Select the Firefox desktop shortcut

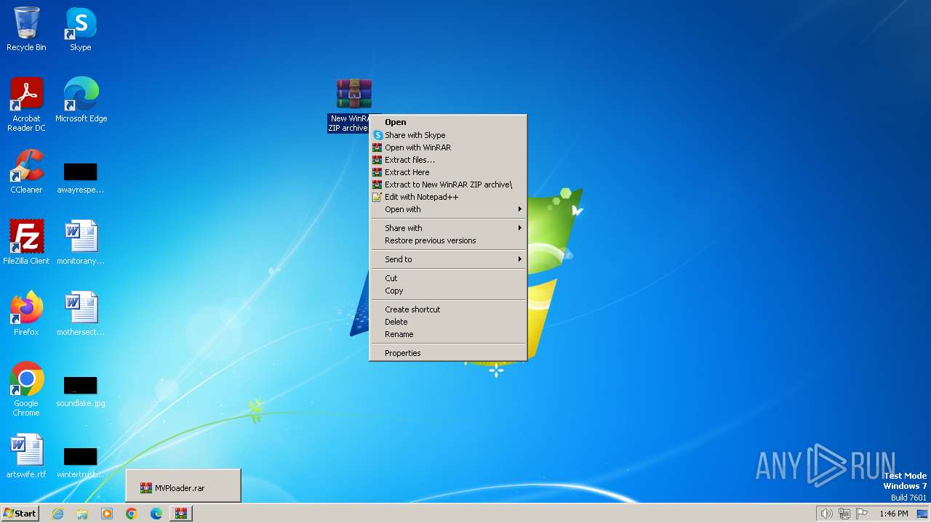pos(26,314)
